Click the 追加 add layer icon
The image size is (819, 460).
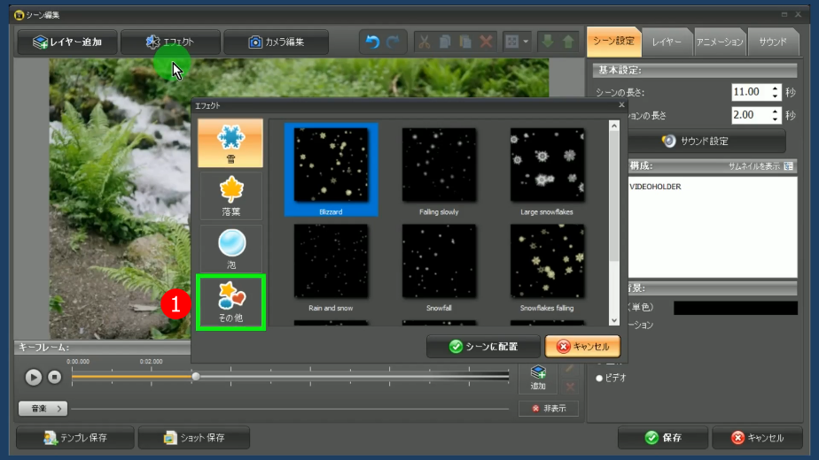538,378
